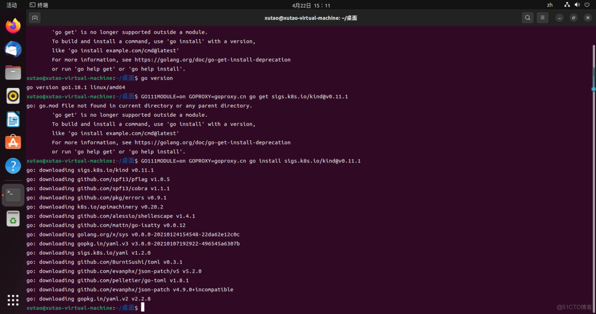The width and height of the screenshot is (596, 314).
Task: Open the Help question mark app
Action: click(13, 165)
